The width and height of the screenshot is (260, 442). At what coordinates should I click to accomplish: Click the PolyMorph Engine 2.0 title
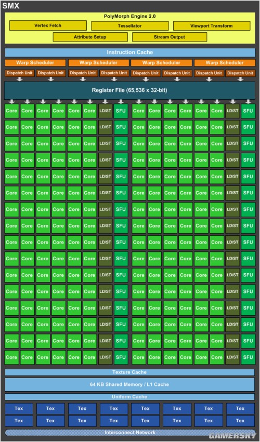coord(130,16)
